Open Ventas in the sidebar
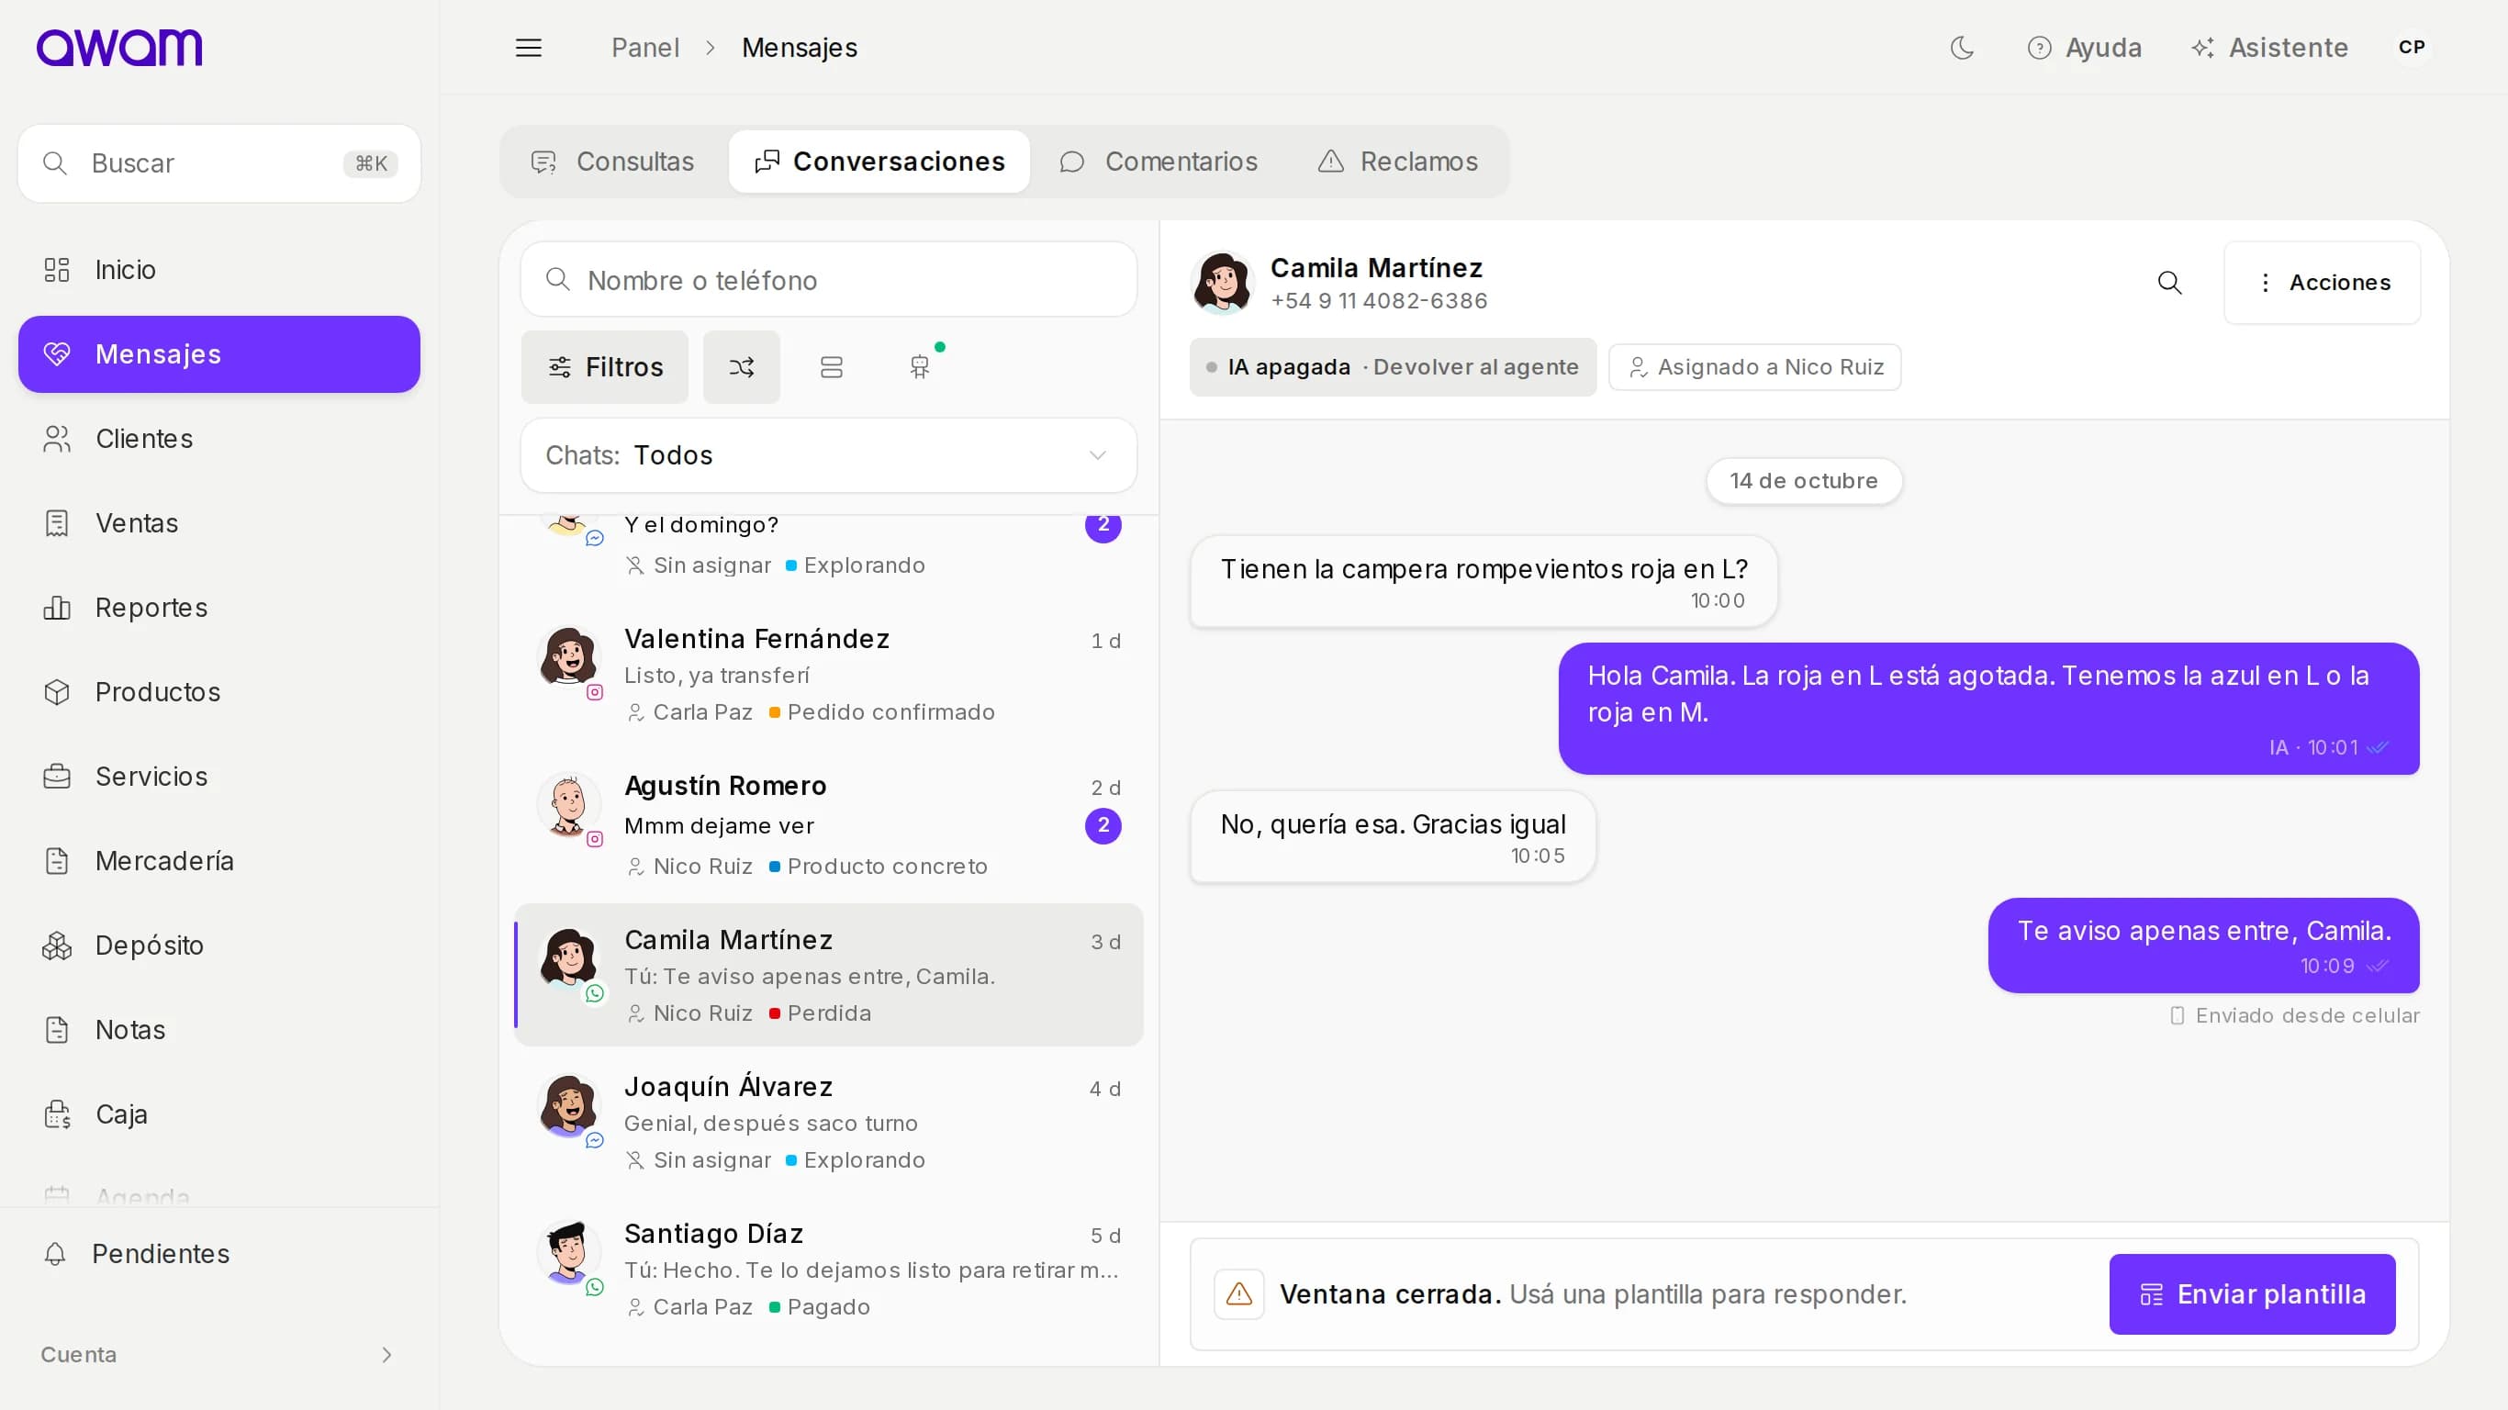The height and width of the screenshot is (1410, 2508). [219, 524]
